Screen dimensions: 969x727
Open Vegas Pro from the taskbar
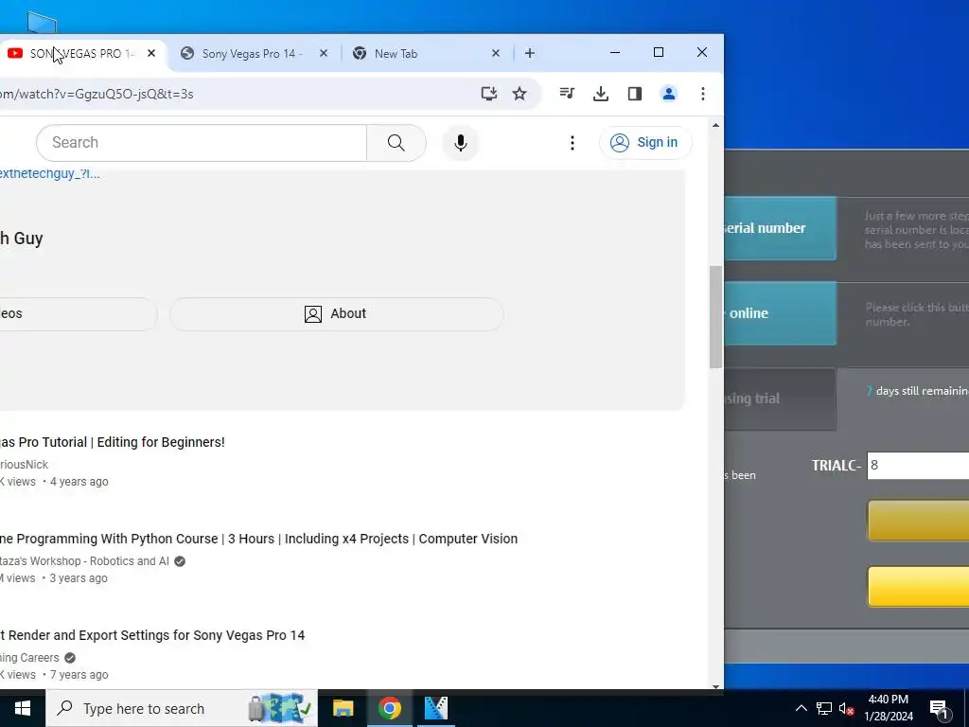click(x=436, y=708)
